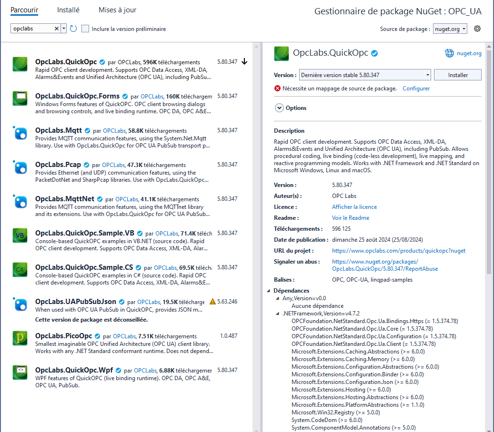Switch to the Installé tab
Image resolution: width=494 pixels, height=432 pixels.
68,10
